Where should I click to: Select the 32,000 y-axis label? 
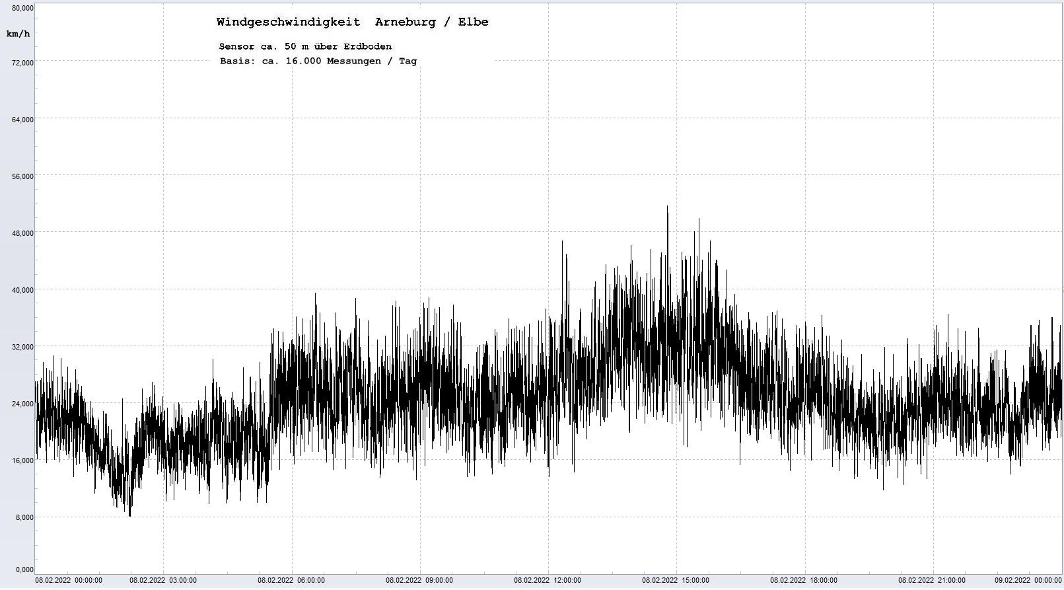tap(23, 347)
